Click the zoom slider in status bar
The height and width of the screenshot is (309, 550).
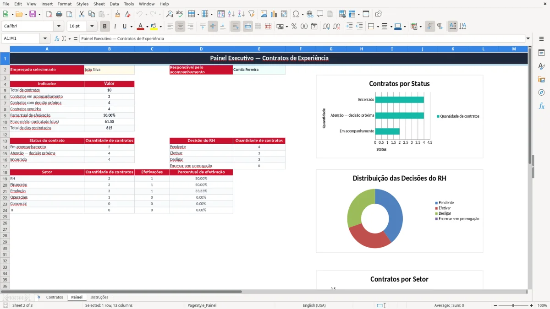click(513, 305)
